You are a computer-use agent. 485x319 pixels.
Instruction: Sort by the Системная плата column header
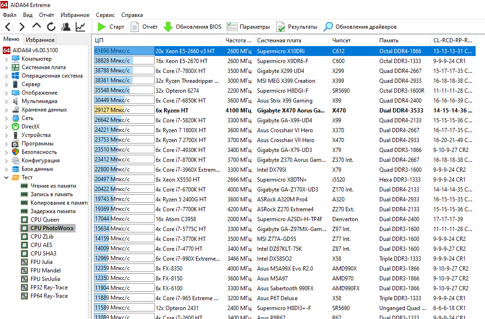point(291,40)
